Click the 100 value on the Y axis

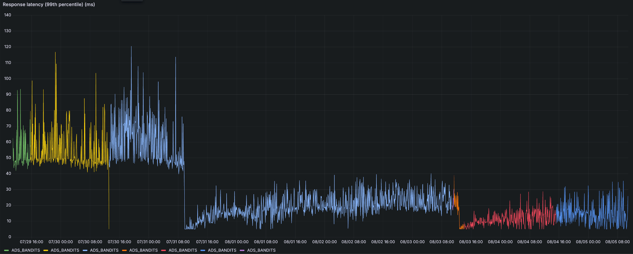pyautogui.click(x=8, y=78)
